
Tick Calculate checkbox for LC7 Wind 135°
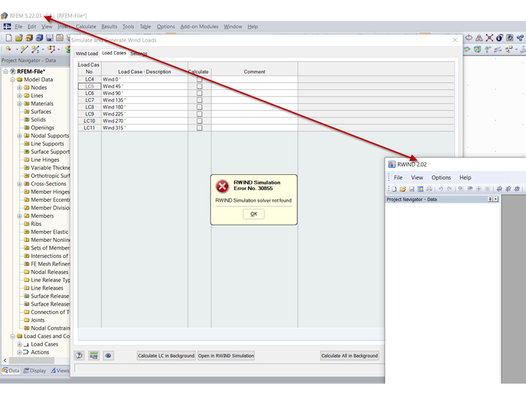pos(199,100)
